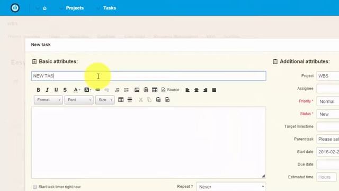339x191 pixels.
Task: Toggle italic formatting in the editor
Action: [47, 90]
